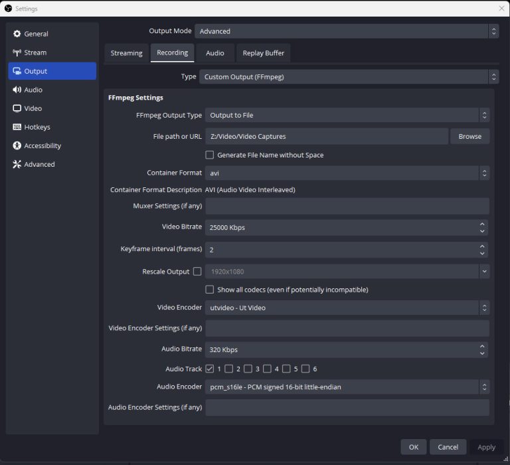Check Show all codecs option
The height and width of the screenshot is (465, 510).
tap(210, 290)
